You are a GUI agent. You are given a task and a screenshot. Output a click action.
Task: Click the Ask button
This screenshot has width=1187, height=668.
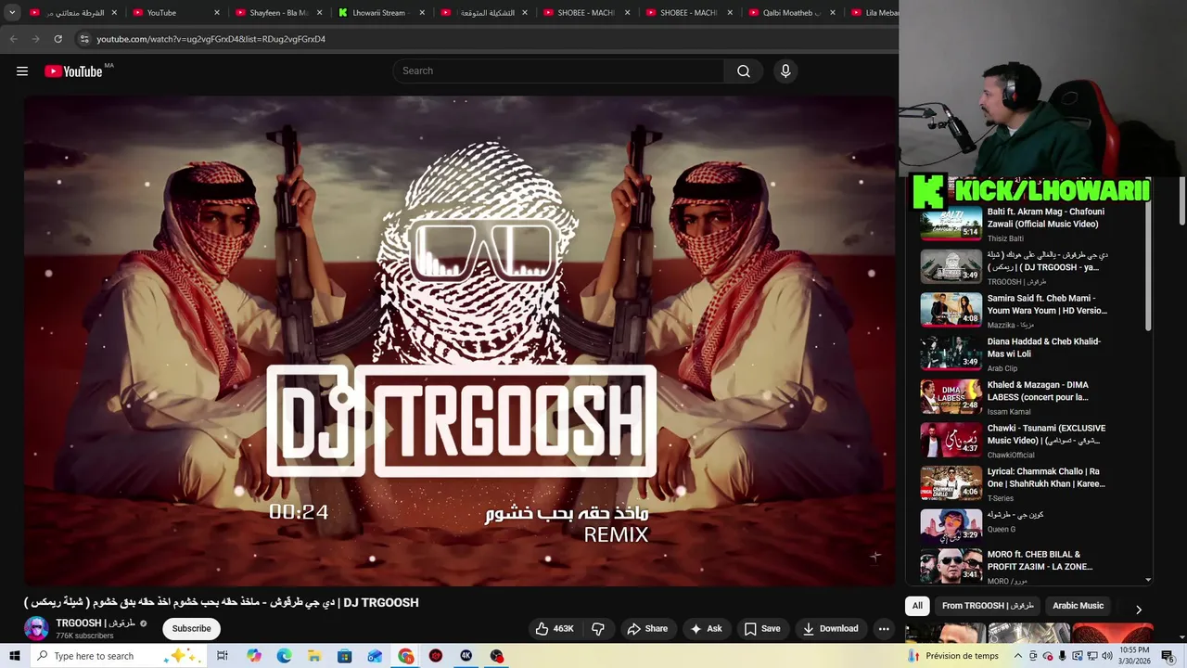click(x=706, y=629)
